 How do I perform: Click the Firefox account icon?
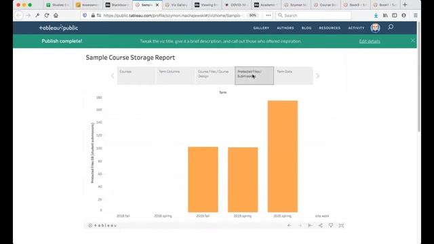[404, 16]
